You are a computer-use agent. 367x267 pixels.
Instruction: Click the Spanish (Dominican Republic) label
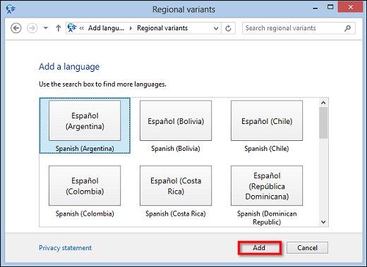[x=267, y=218]
